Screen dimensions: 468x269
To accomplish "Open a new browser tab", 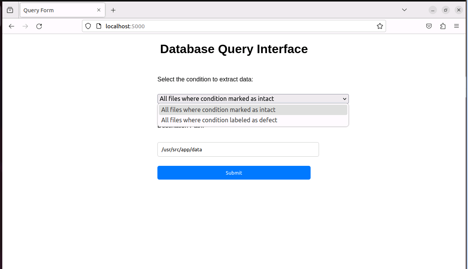I will (x=113, y=10).
